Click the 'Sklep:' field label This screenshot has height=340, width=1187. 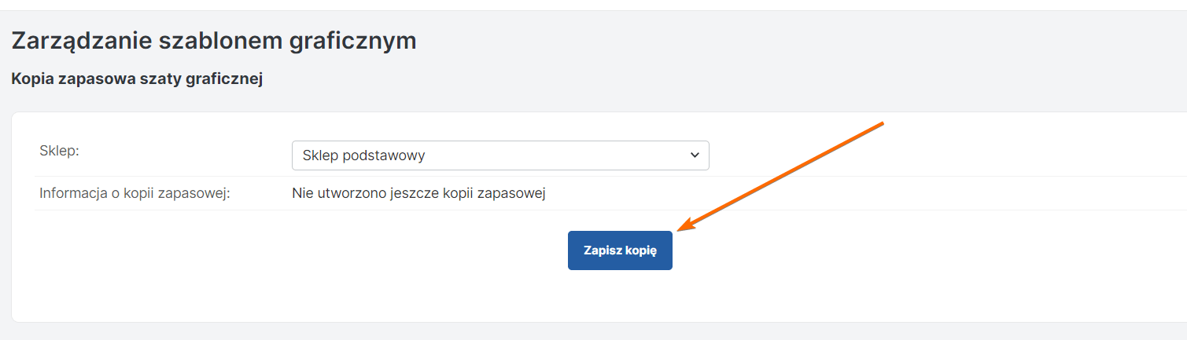60,151
